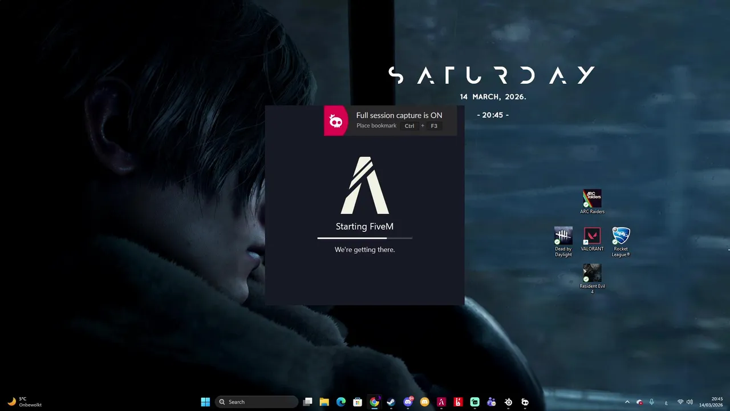Viewport: 730px width, 411px height.
Task: Open the taskbar clock and date
Action: click(x=711, y=402)
